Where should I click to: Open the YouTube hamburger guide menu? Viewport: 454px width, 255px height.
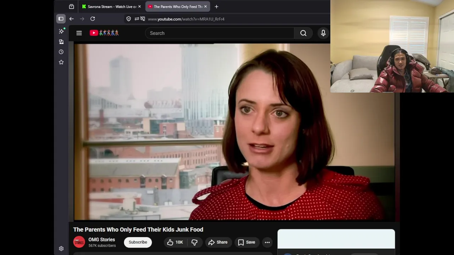pyautogui.click(x=79, y=33)
